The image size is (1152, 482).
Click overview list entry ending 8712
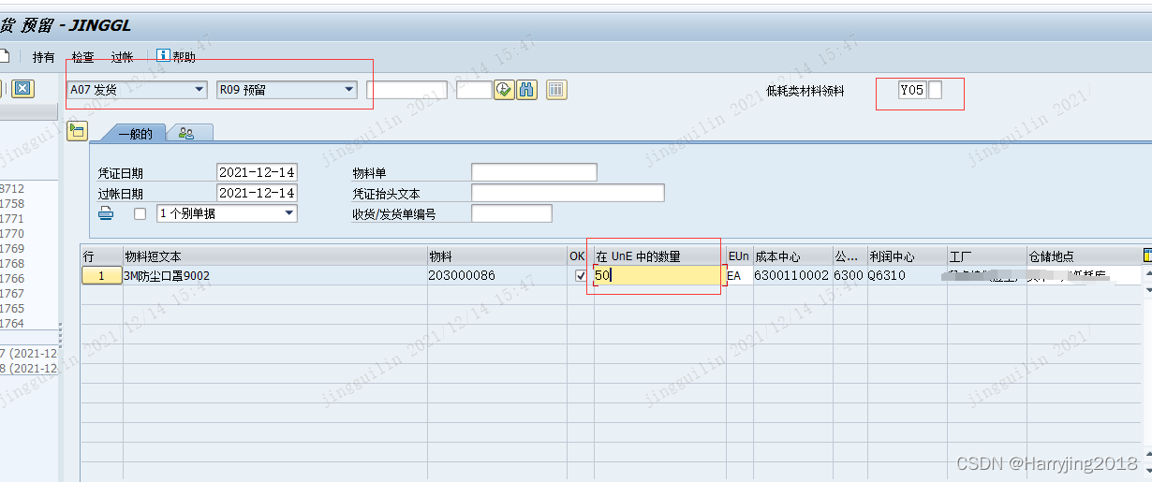click(12, 189)
